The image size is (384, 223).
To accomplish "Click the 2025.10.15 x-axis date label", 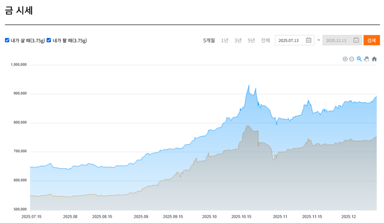I will [x=241, y=217].
